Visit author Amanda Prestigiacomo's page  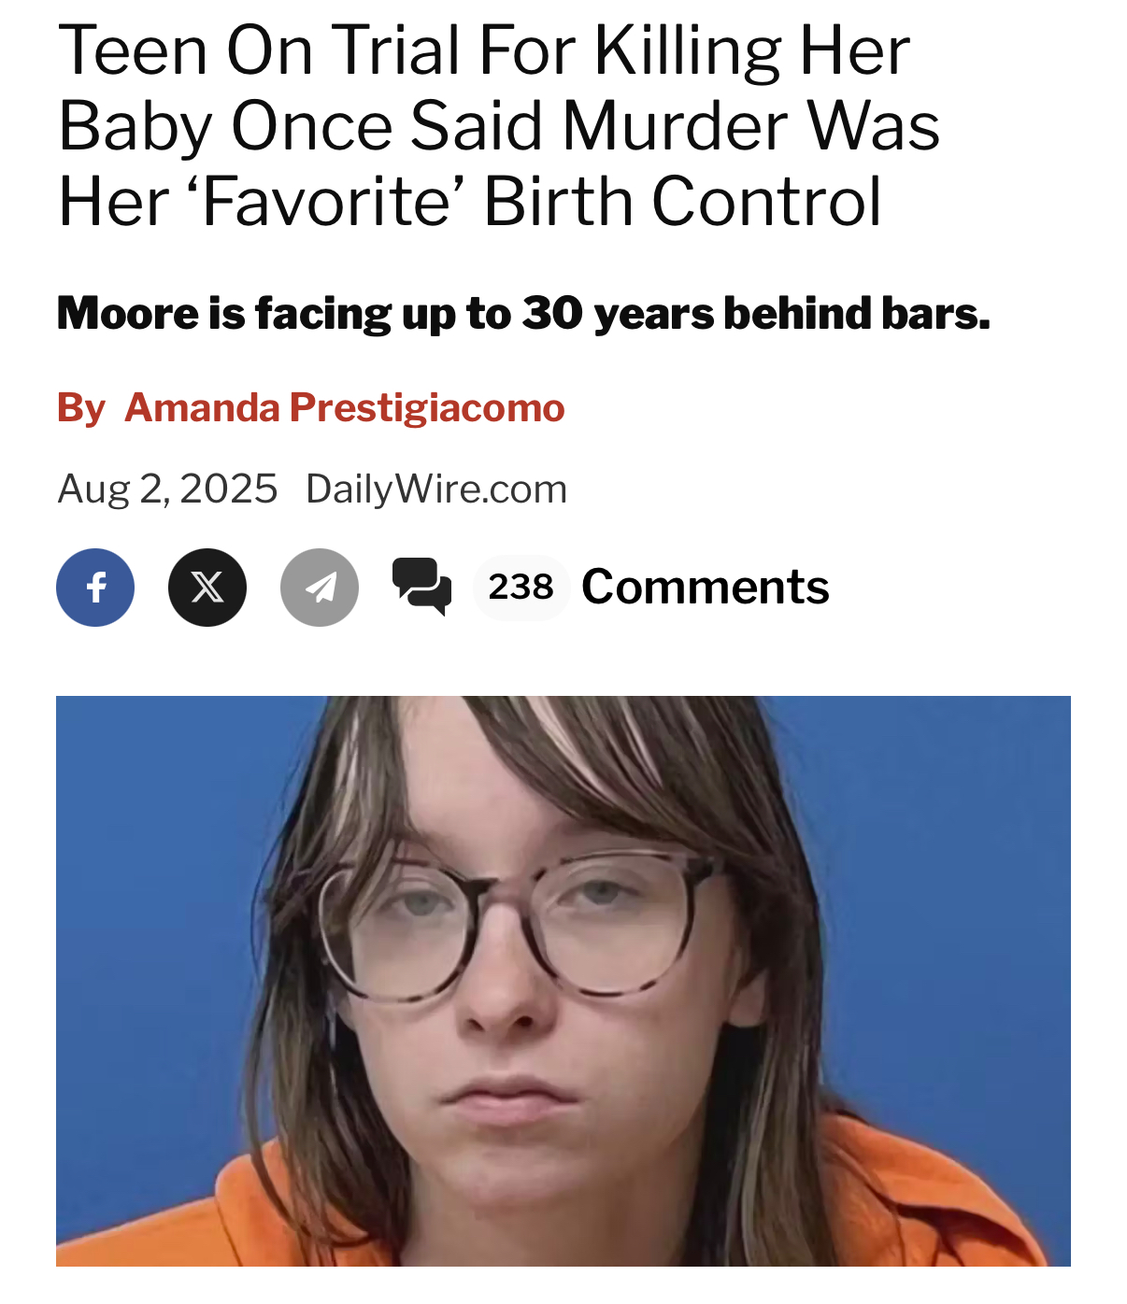(345, 408)
